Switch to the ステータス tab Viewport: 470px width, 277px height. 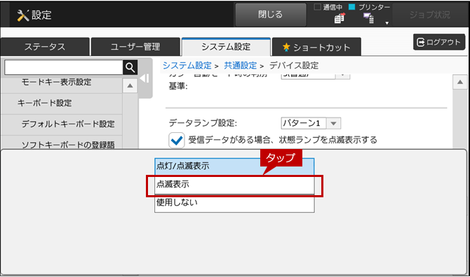tap(45, 47)
